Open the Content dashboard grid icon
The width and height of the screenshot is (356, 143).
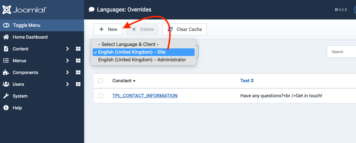coord(78,49)
